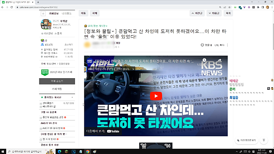
Task: Click the KBS News channel logo in video
Action: (90, 61)
